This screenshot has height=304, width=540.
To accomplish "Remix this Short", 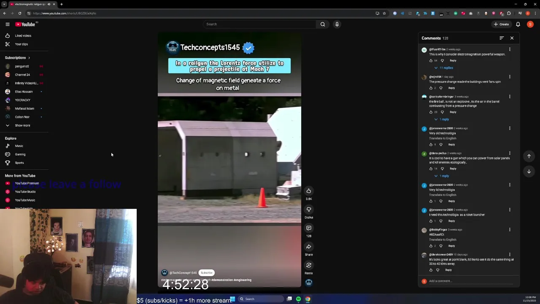I will tap(309, 265).
